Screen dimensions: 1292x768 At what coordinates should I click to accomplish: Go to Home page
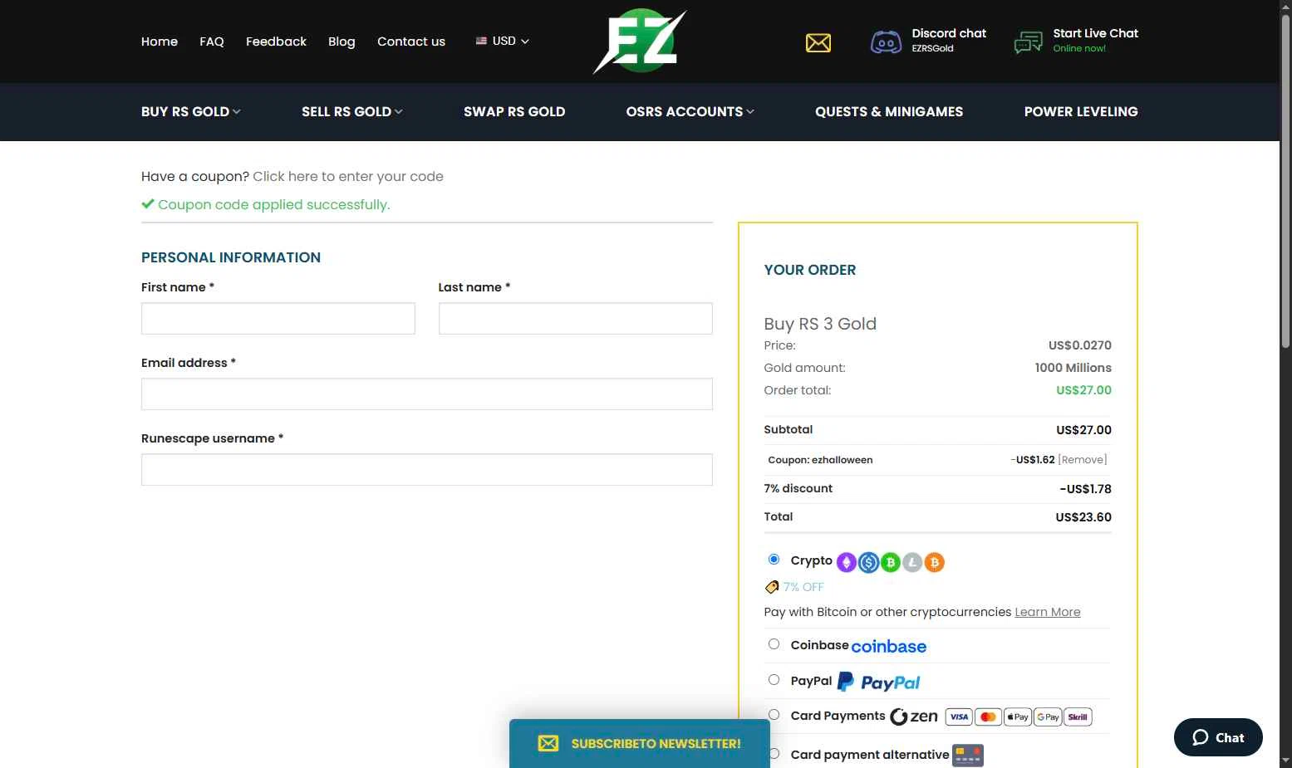pos(160,42)
